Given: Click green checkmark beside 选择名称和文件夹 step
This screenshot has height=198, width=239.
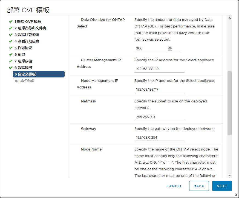Looking at the screenshot, I should pyautogui.click(x=10, y=28).
